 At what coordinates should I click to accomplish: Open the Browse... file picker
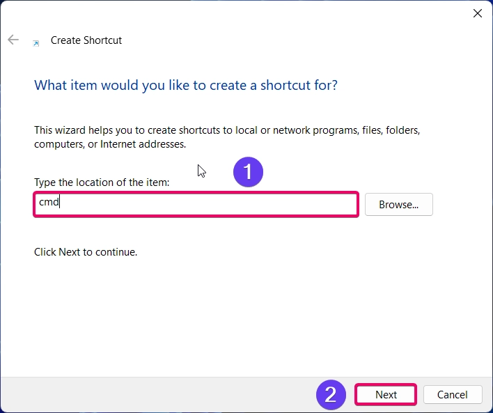399,205
